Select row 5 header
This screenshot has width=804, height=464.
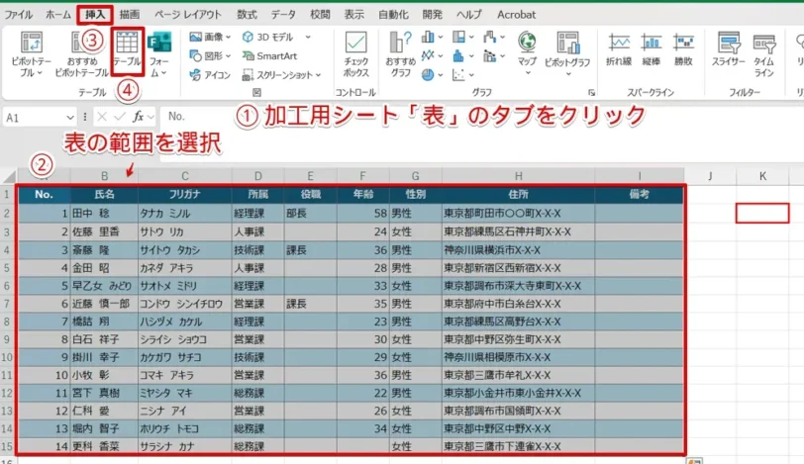[7, 268]
